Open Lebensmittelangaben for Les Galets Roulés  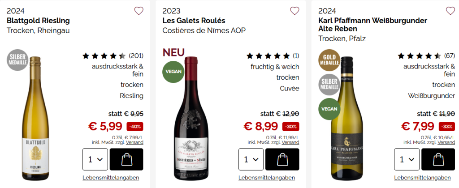pyautogui.click(x=266, y=178)
